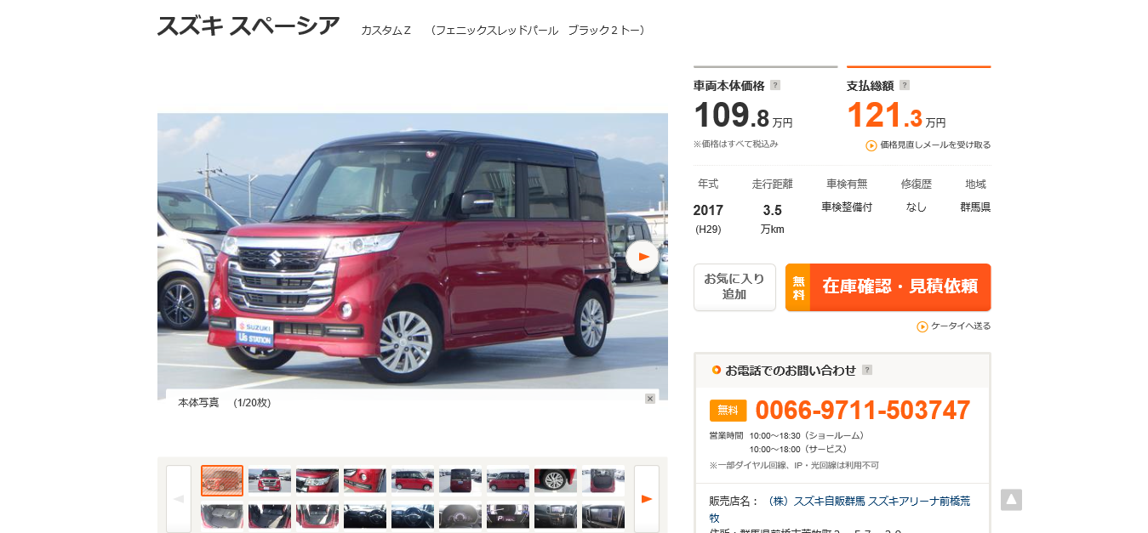Select first thumbnail in bottom row
1148x533 pixels.
point(222,517)
